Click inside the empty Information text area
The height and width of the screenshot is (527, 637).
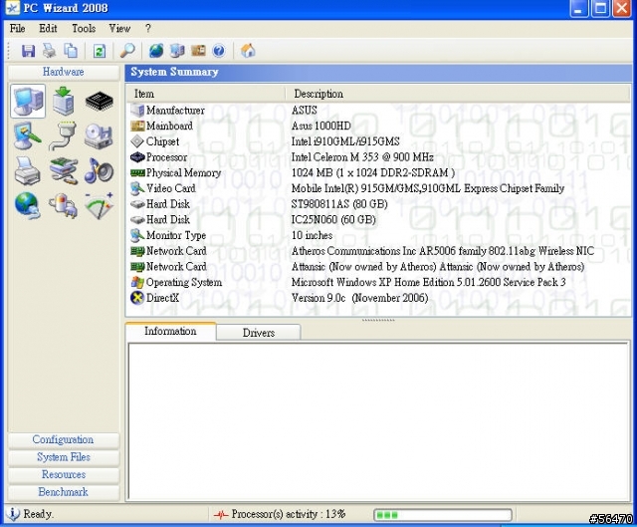378,421
